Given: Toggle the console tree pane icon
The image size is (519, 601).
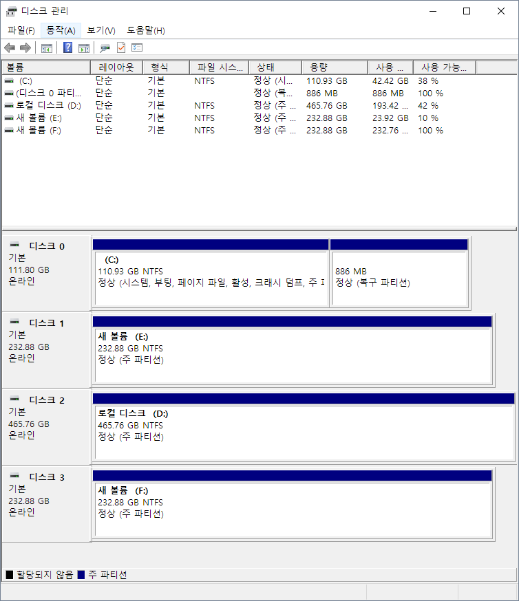Looking at the screenshot, I should click(x=47, y=48).
